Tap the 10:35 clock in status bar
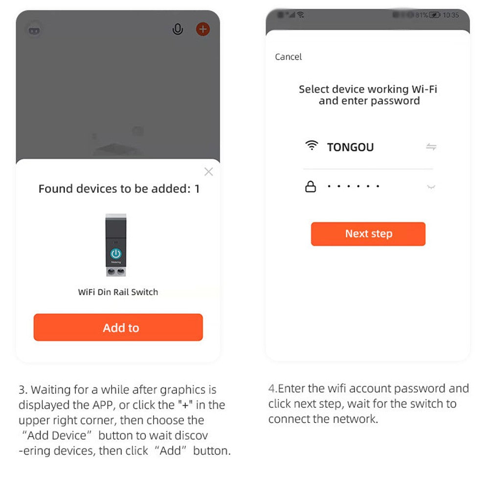489x489 pixels. click(451, 15)
